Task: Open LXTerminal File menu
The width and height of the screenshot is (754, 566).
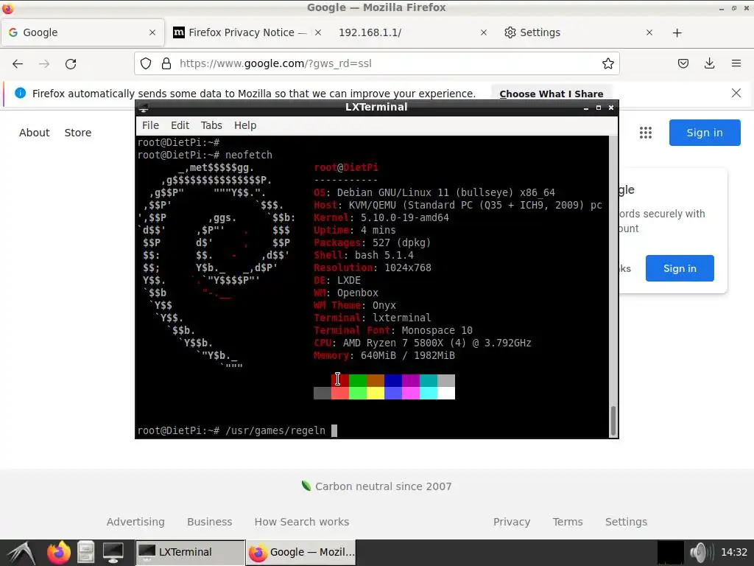Action: pos(150,125)
